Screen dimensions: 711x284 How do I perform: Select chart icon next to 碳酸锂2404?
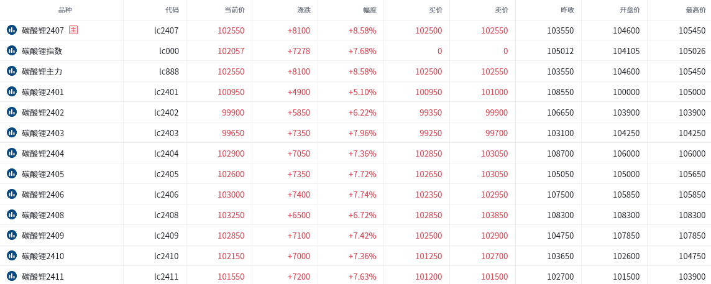coord(12,153)
